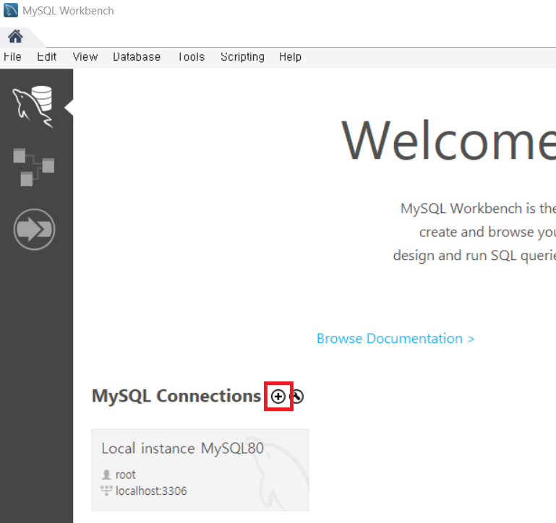This screenshot has height=523, width=556.
Task: Open the Database menu
Action: click(x=137, y=56)
